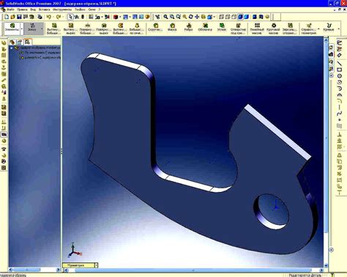Switch to the FeatureManager design tree tab

(12, 42)
